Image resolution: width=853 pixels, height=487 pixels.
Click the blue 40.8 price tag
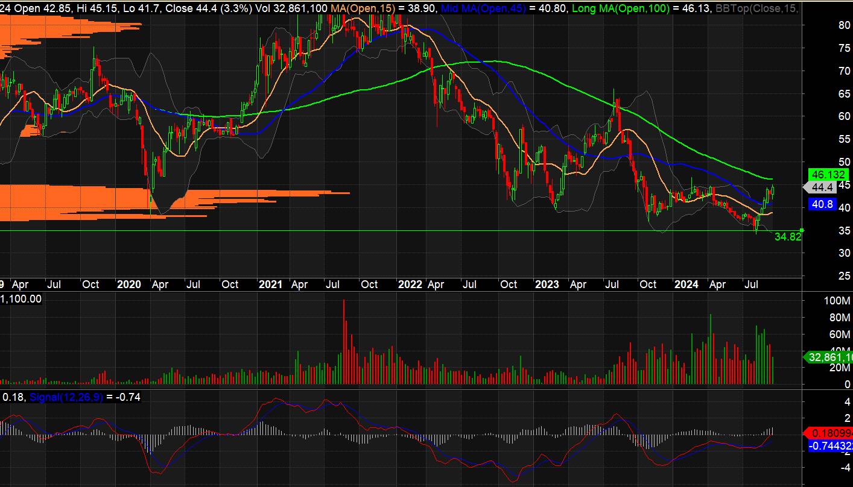point(823,205)
